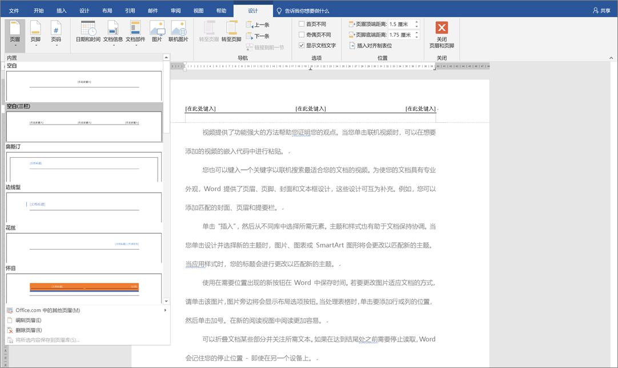Enable the 首页不同 checkbox

click(x=302, y=23)
